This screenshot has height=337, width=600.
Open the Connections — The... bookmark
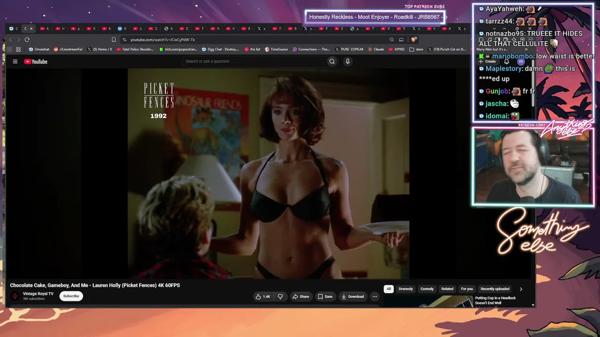click(311, 49)
